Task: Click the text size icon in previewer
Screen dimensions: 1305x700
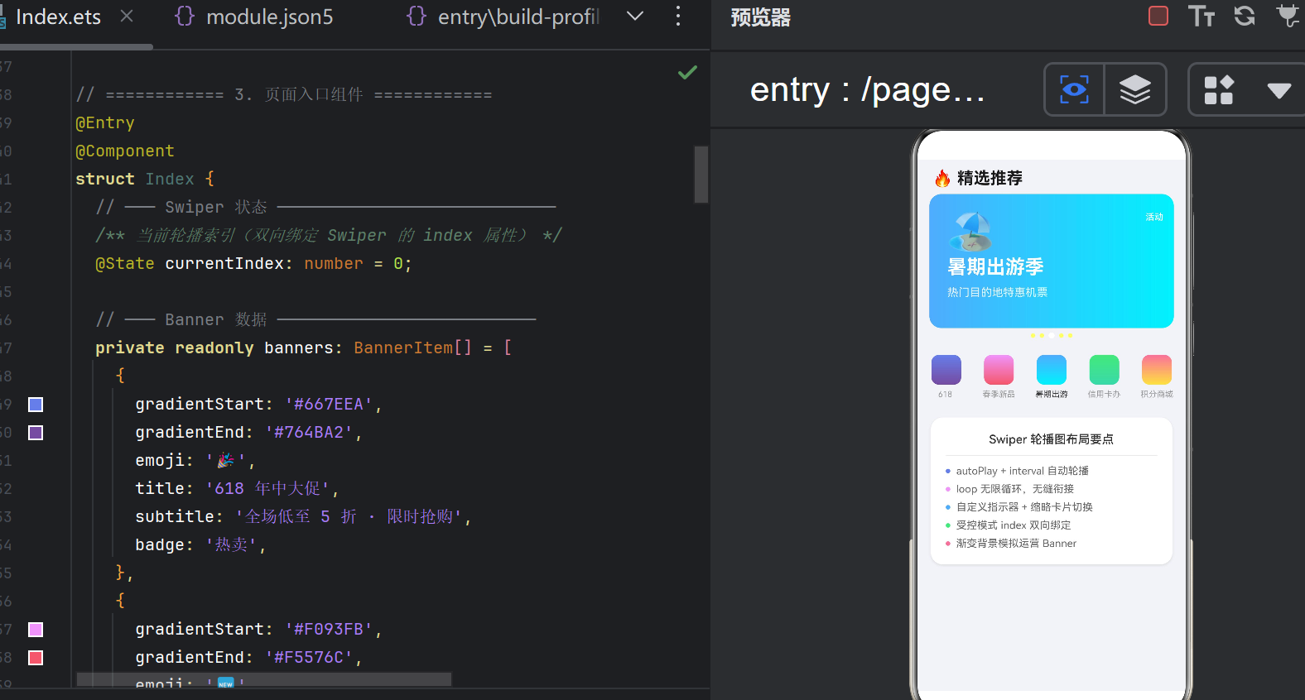Action: click(1201, 16)
